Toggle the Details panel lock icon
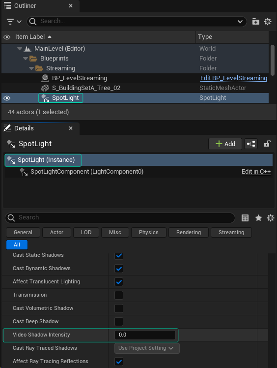The width and height of the screenshot is (277, 368). click(x=267, y=143)
